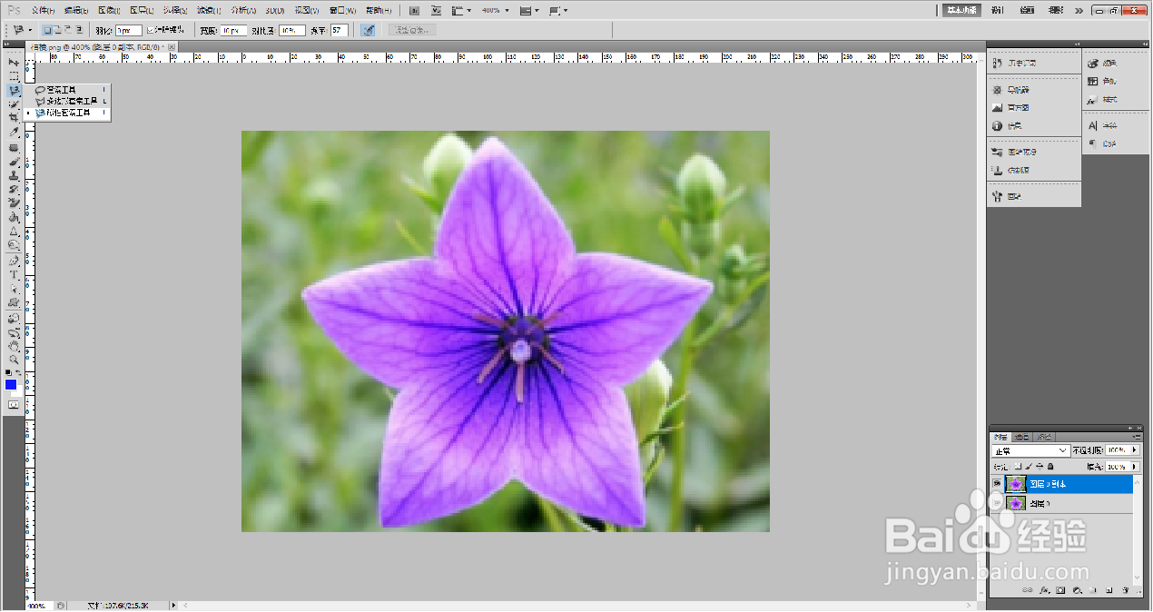The width and height of the screenshot is (1153, 612).
Task: Open the Histogram panel icon
Action: pyautogui.click(x=1015, y=108)
